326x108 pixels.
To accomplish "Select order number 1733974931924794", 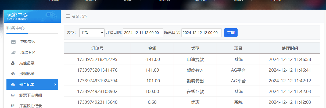I will pos(97,81).
